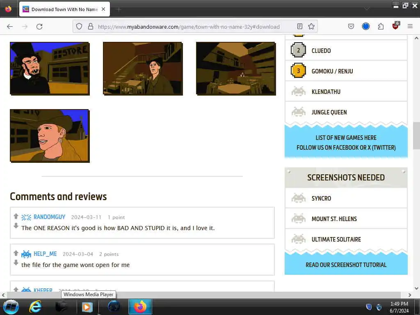Image resolution: width=420 pixels, height=315 pixels.
Task: Open the uBlock Origin extension icon
Action: (396, 26)
